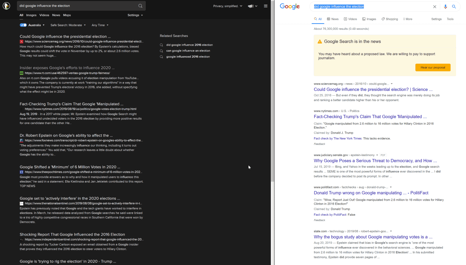Screen dimensions: 466x265
Task: Open DuckDuckGo Settings dropdown
Action: point(135,15)
